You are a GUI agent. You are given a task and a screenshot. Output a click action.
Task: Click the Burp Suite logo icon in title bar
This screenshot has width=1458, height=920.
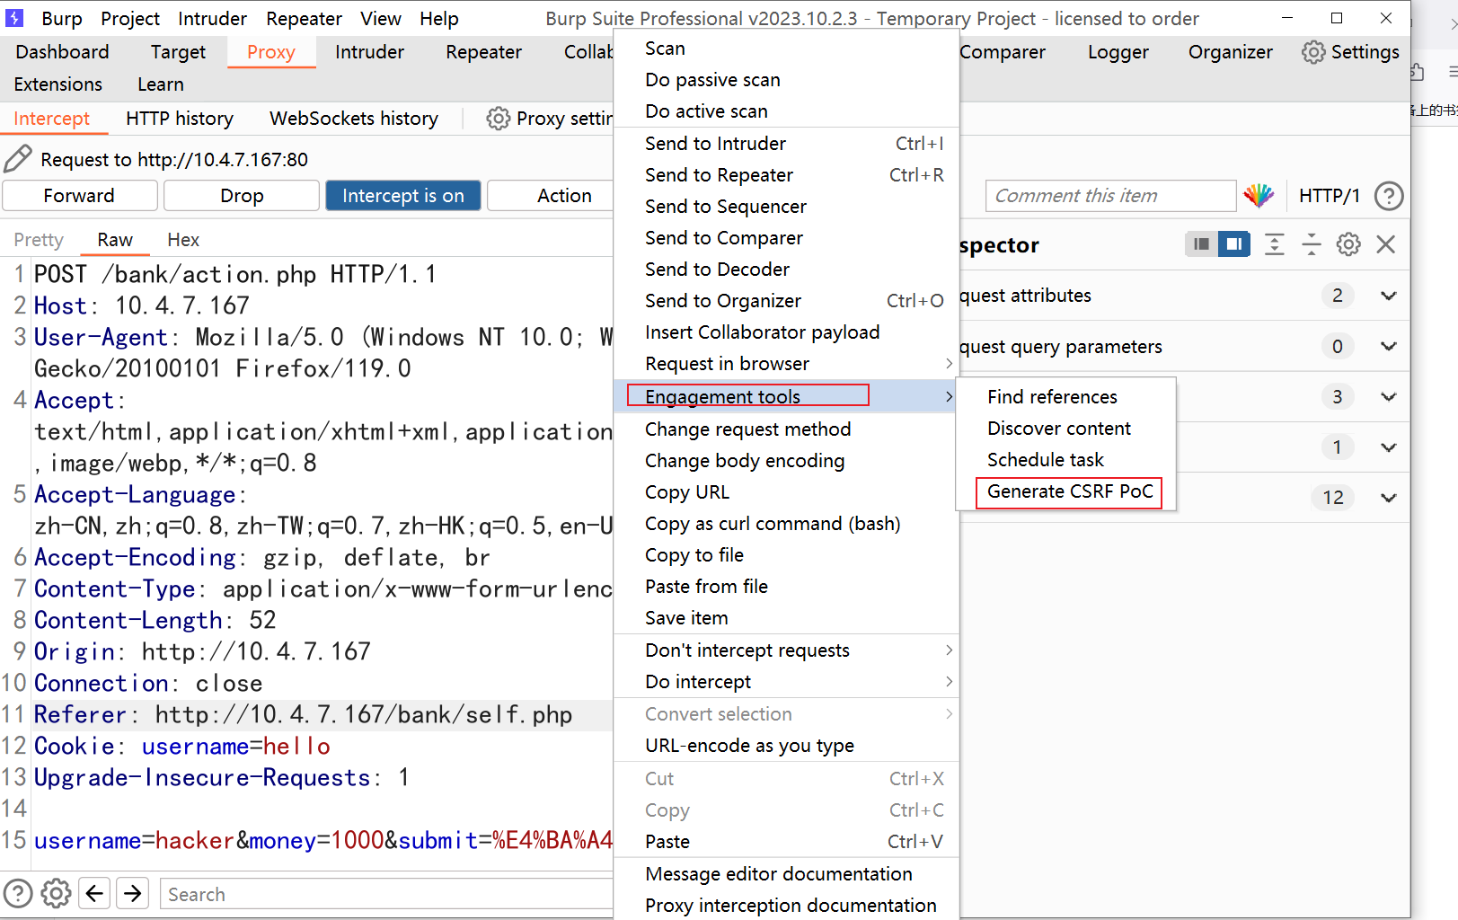pos(14,18)
